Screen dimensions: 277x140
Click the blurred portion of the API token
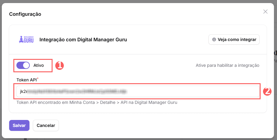pyautogui.click(x=76, y=91)
